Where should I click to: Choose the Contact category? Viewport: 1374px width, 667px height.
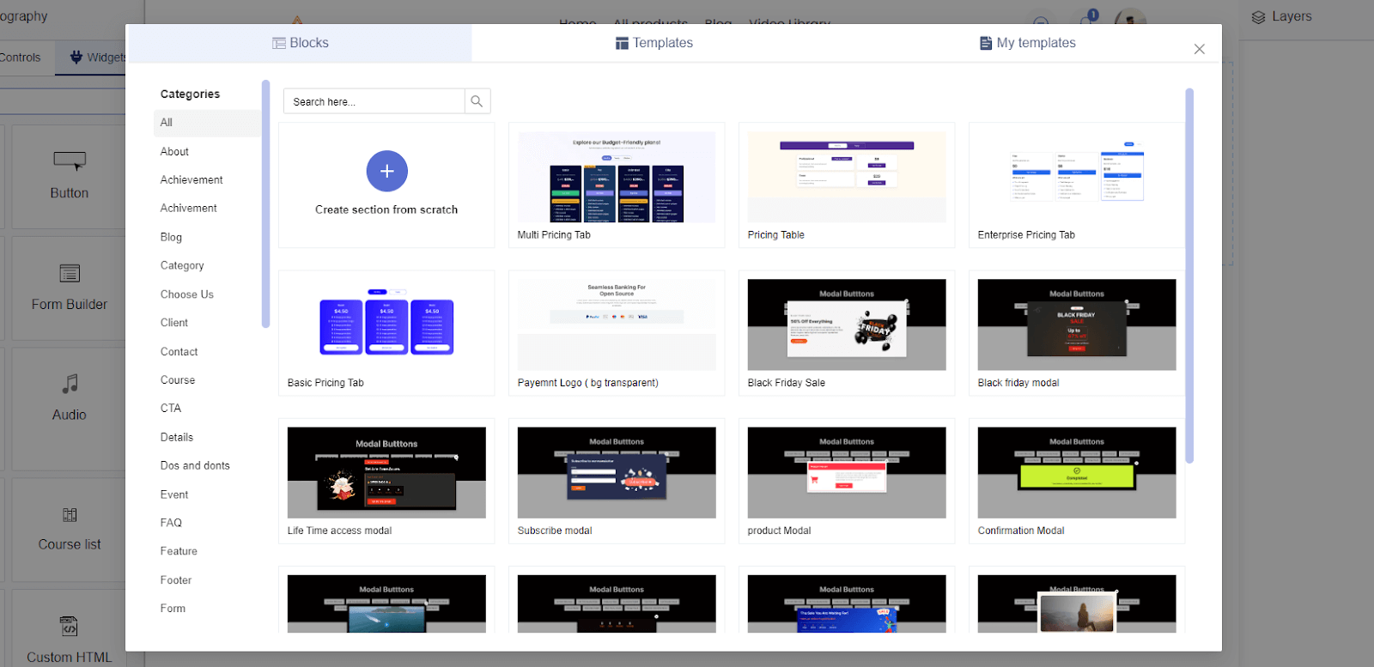(x=179, y=352)
